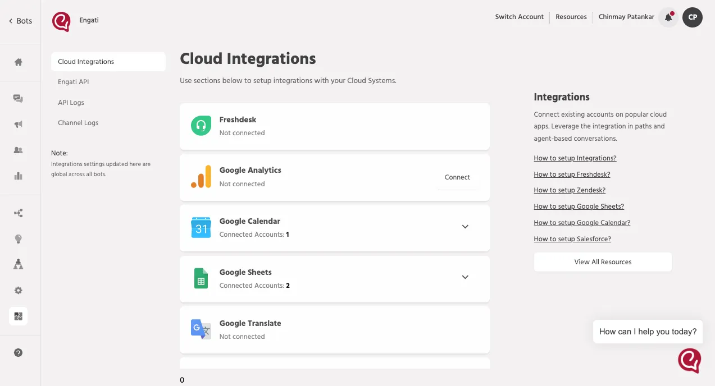The height and width of the screenshot is (386, 715).
Task: Open the conversations chat bubbles icon
Action: pos(18,99)
